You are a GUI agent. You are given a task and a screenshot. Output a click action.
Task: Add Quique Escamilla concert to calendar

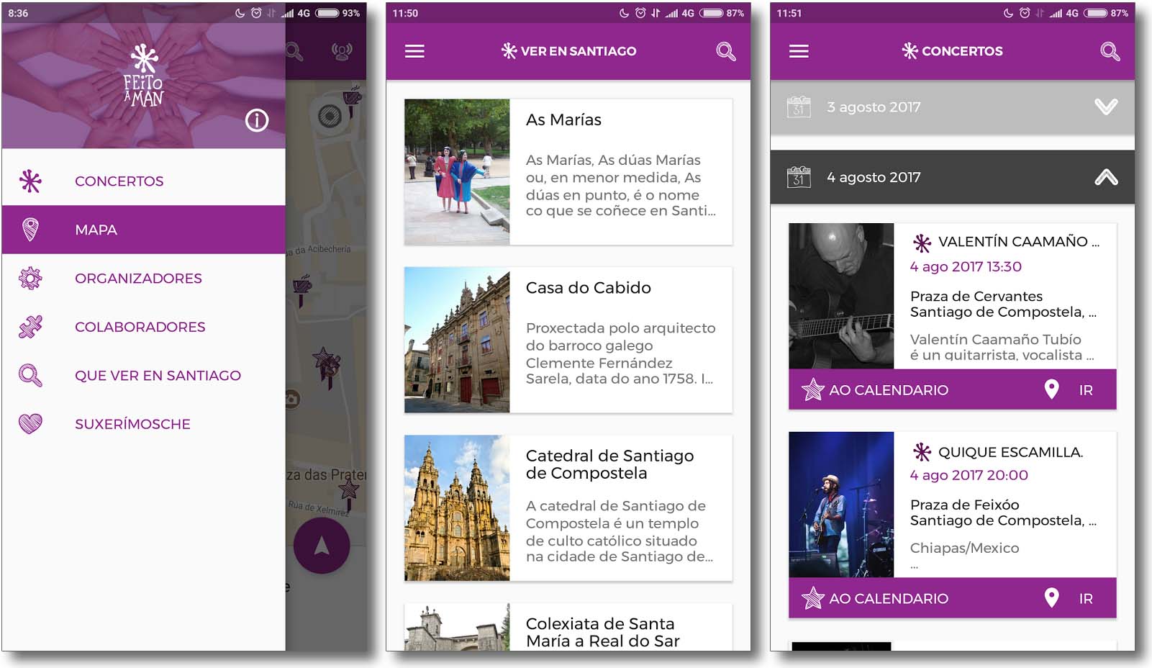(x=875, y=599)
